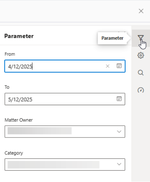Expand the Category dropdown chevron
This screenshot has height=182, width=150.
tap(119, 164)
